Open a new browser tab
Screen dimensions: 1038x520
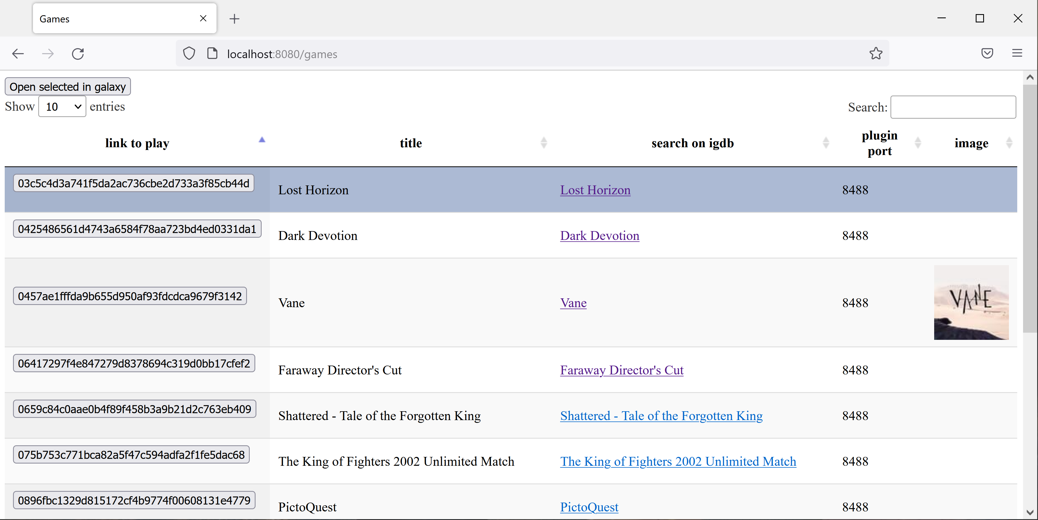tap(234, 19)
